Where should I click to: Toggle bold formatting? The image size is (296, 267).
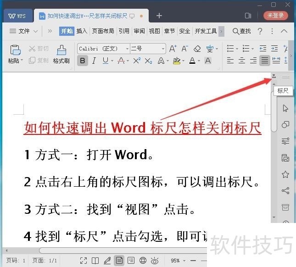point(83,61)
